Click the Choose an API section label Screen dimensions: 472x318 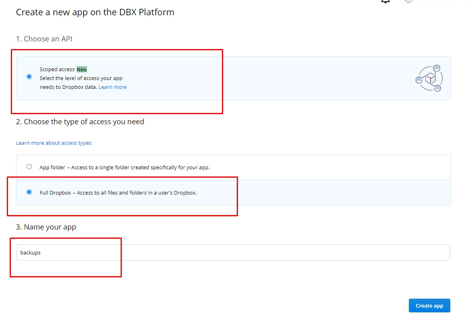(x=44, y=39)
